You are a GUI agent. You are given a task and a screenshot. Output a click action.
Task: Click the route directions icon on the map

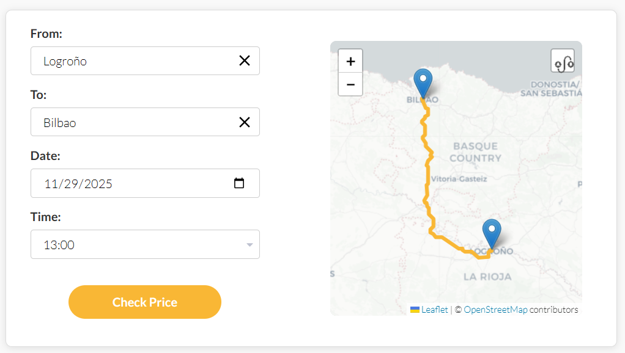pyautogui.click(x=564, y=60)
